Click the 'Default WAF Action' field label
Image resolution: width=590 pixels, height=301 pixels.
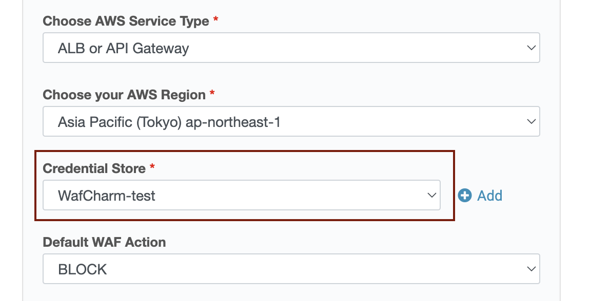104,242
